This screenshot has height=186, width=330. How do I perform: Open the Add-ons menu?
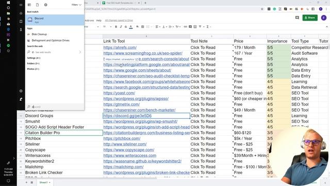(89, 21)
